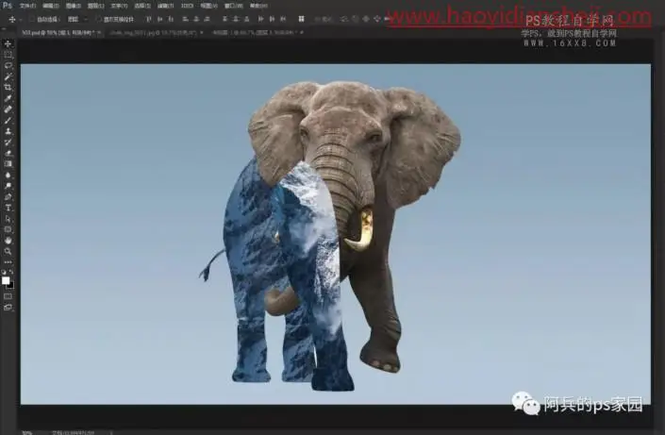Click the zoom percentage field in status bar

[x=28, y=432]
